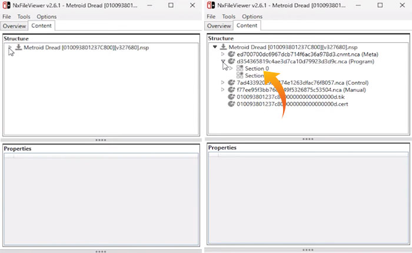The width and height of the screenshot is (412, 253).
Task: Open the Tools menu in right window
Action: 229,16
